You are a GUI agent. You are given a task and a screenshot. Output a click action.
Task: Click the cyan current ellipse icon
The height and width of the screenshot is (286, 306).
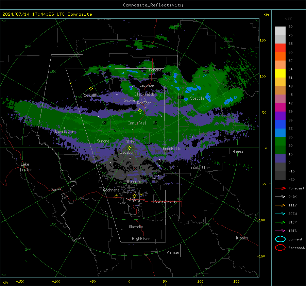pos(280,239)
